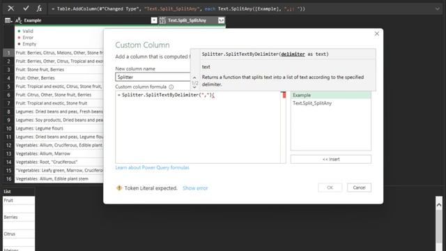This screenshot has width=446, height=251.
Task: Select Fruit in the list preview
Action: point(19,201)
